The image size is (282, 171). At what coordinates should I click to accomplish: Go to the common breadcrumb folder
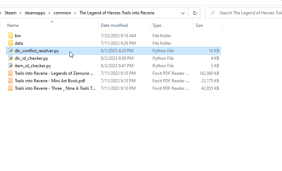(x=62, y=13)
